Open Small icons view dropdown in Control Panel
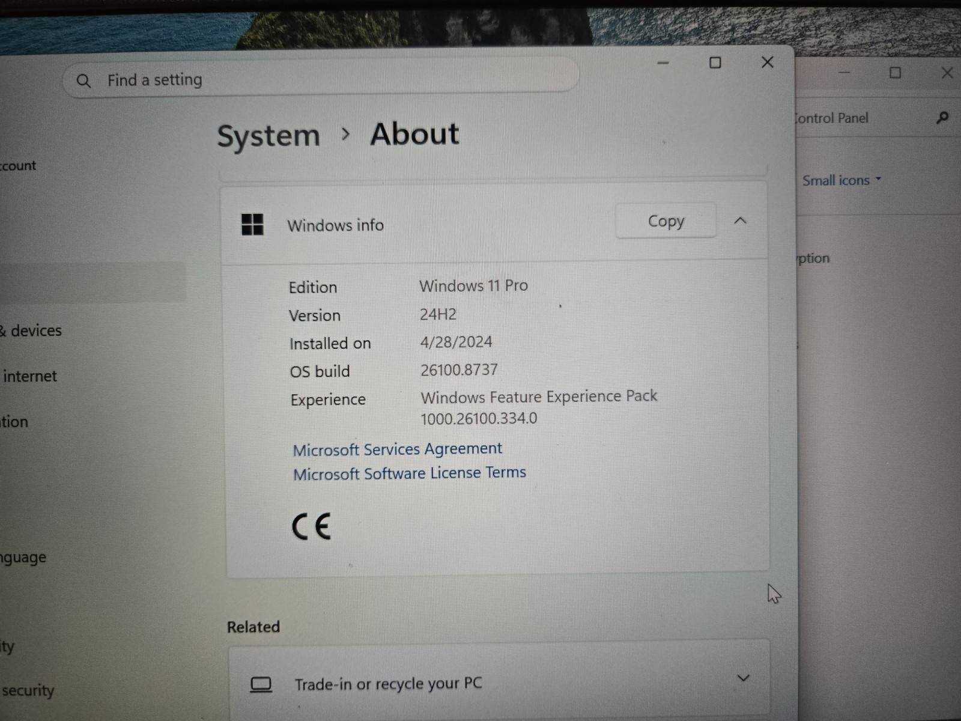The width and height of the screenshot is (961, 721). tap(841, 180)
